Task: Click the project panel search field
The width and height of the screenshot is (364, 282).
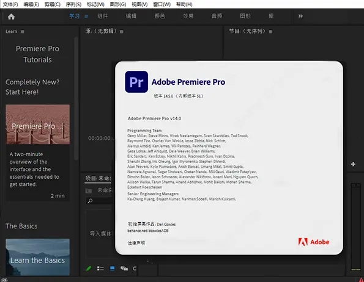Action: pos(100,201)
